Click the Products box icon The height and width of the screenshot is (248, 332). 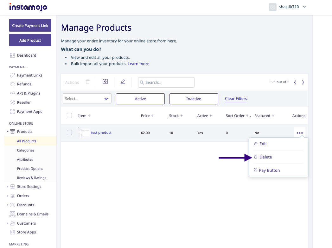pos(12,132)
